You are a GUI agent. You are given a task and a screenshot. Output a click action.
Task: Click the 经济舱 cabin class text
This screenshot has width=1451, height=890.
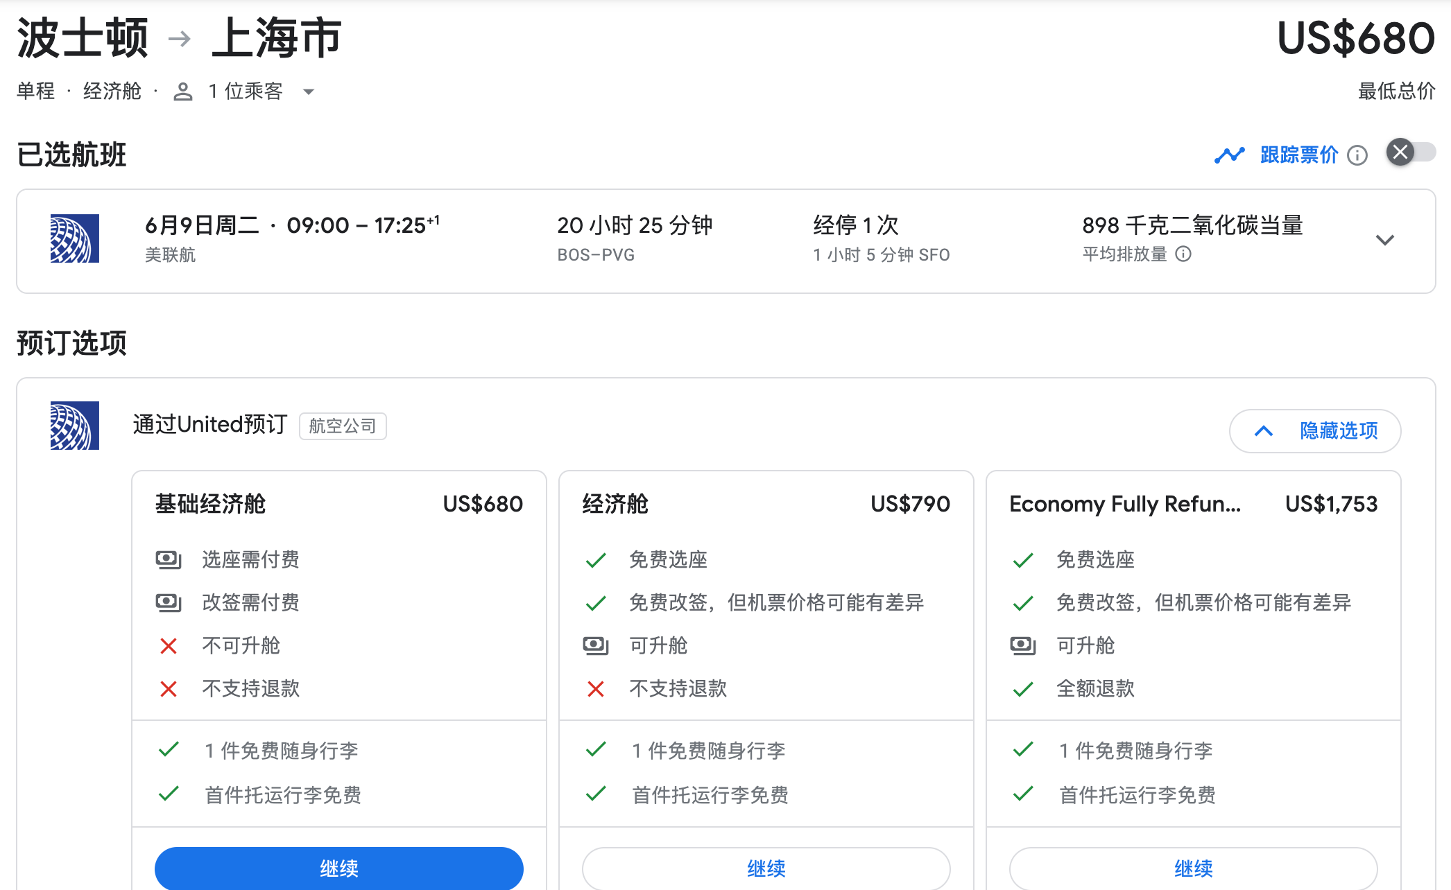[x=112, y=91]
